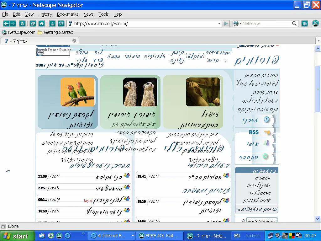Click the Home toolbar icon

pyautogui.click(x=41, y=24)
